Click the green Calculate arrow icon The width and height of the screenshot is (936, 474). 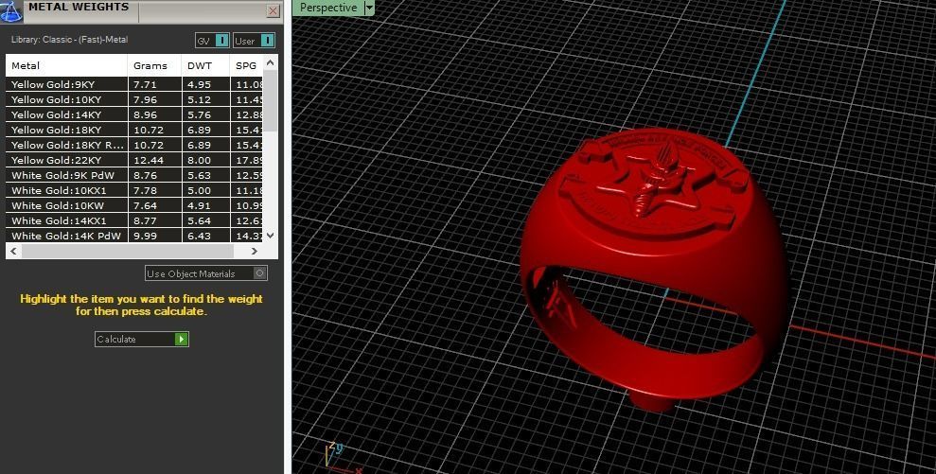(181, 339)
